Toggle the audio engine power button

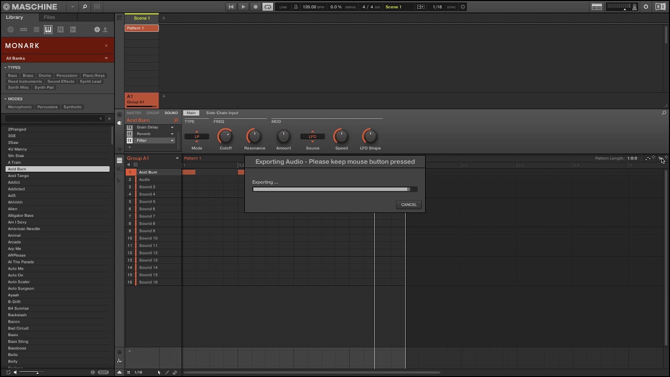coord(646,7)
